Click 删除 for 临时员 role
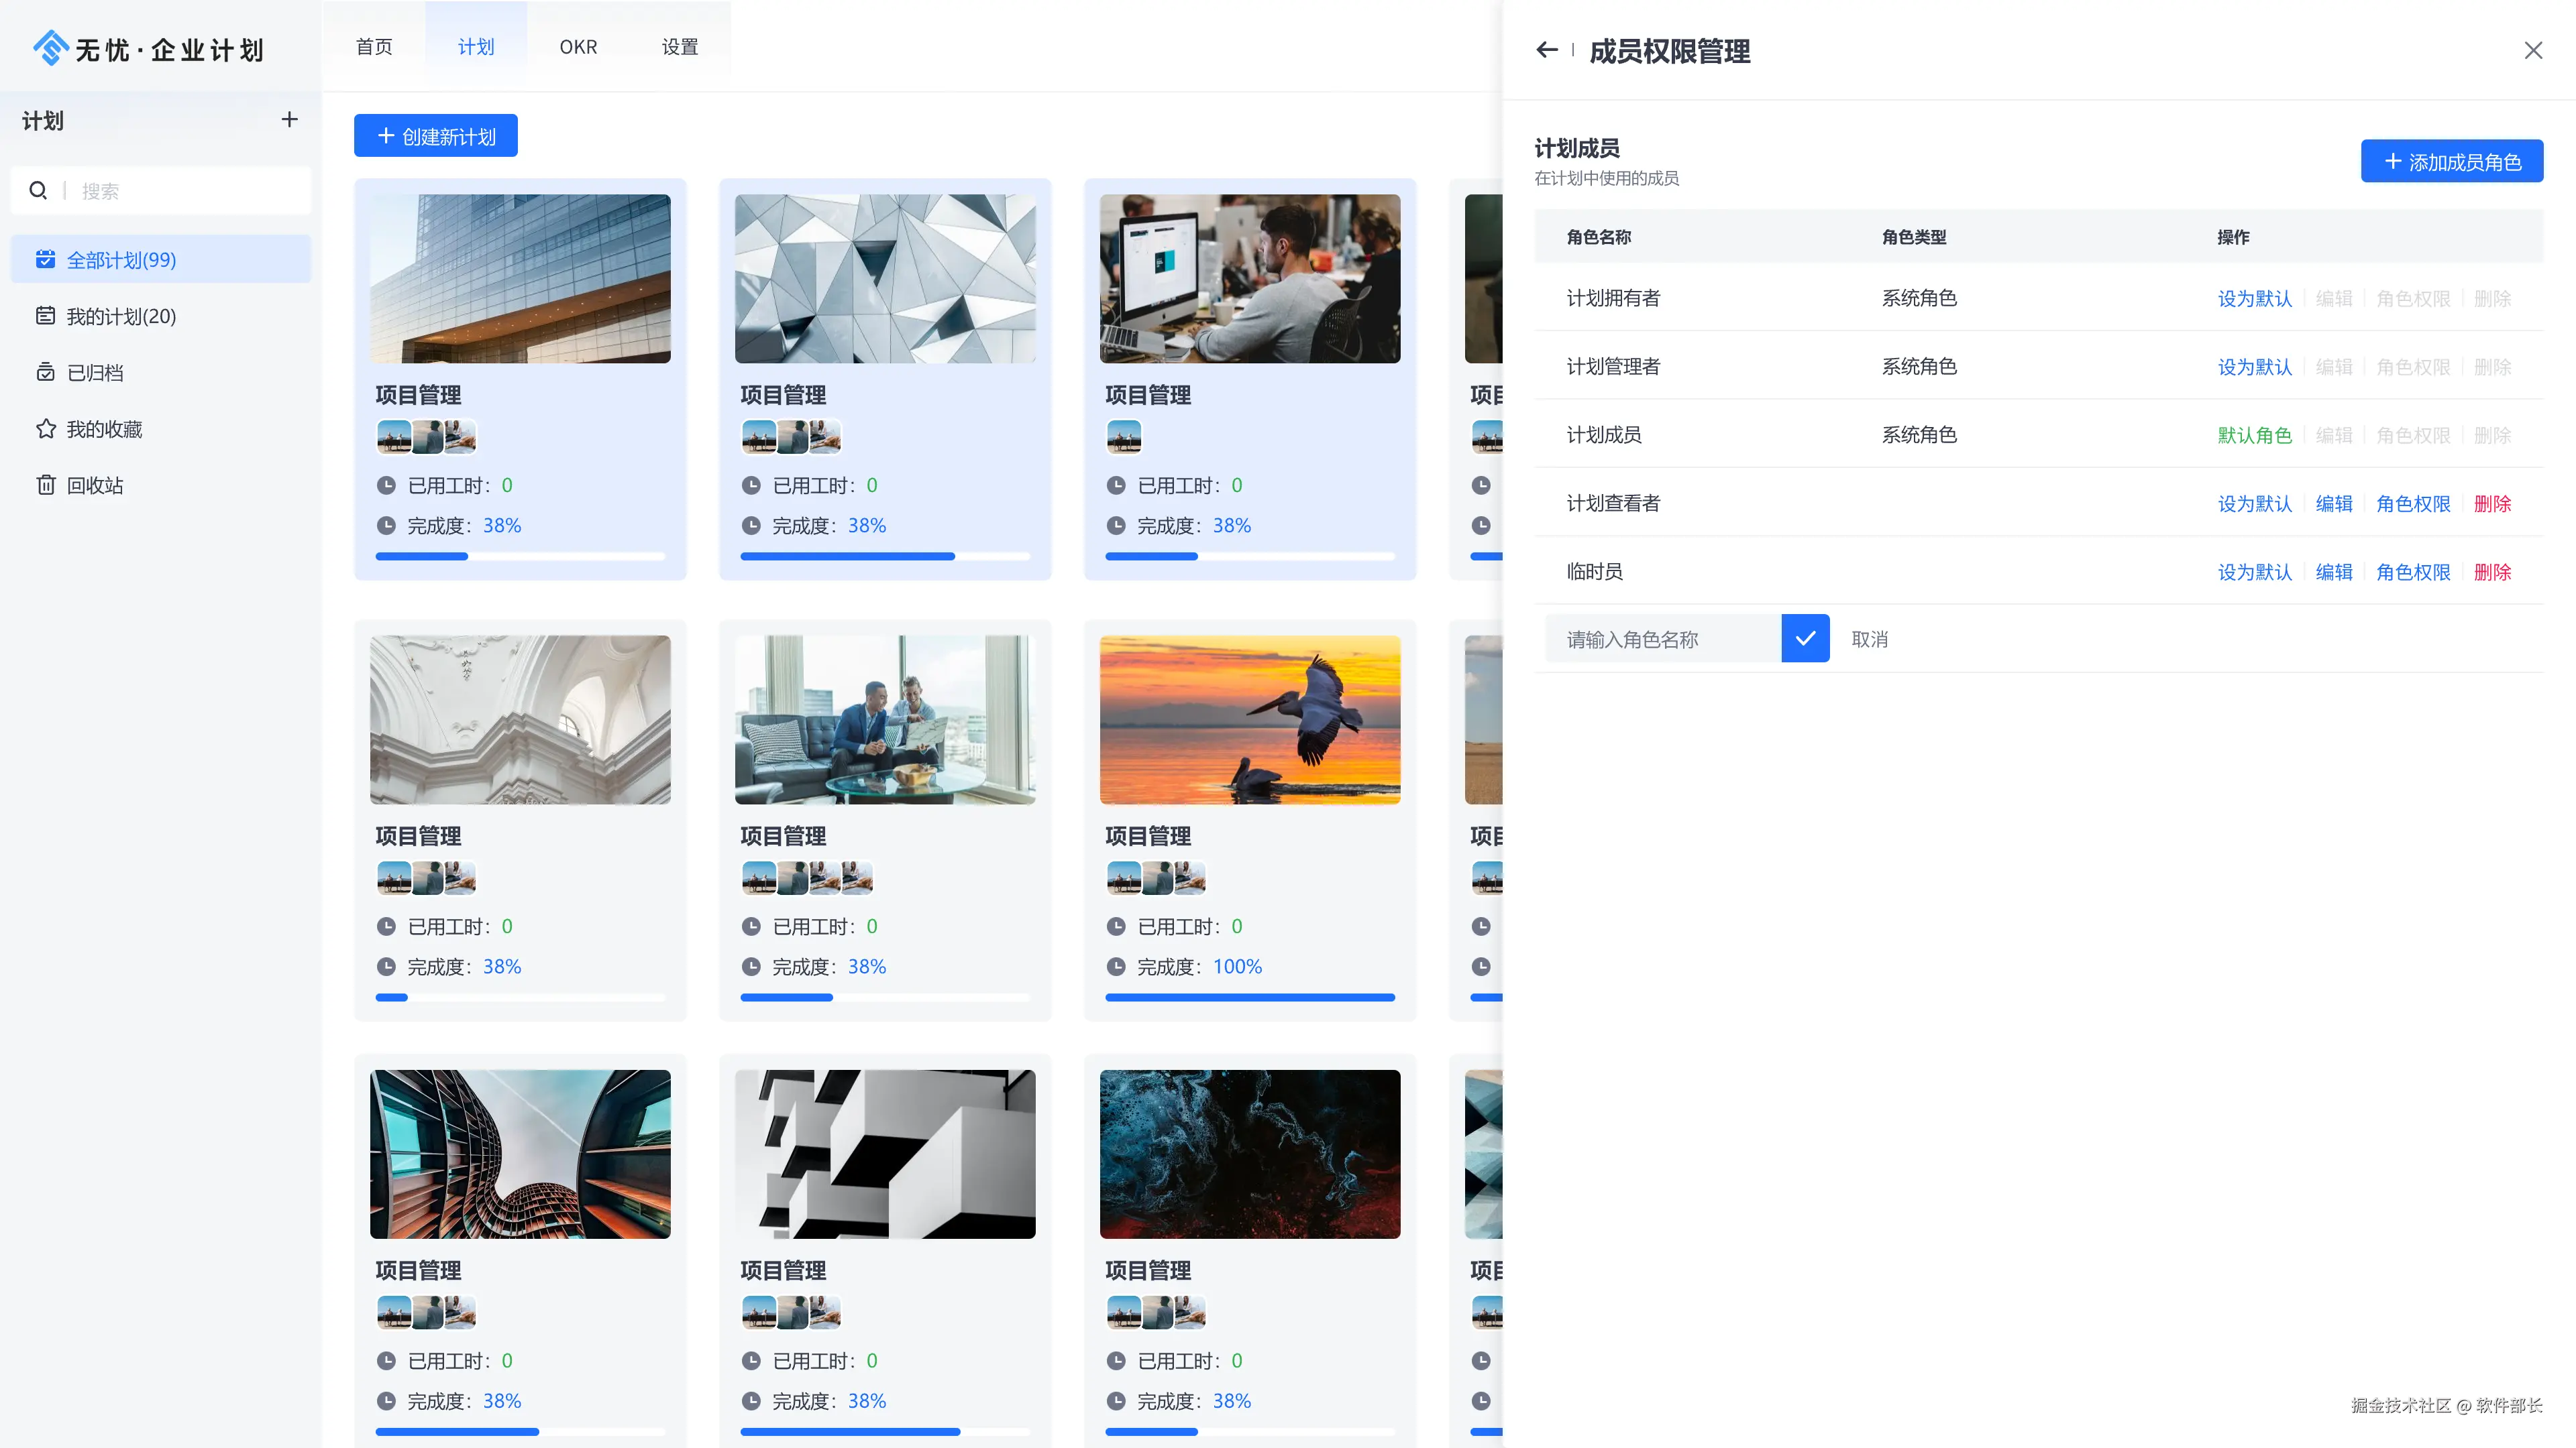The image size is (2576, 1448). pos(2492,572)
